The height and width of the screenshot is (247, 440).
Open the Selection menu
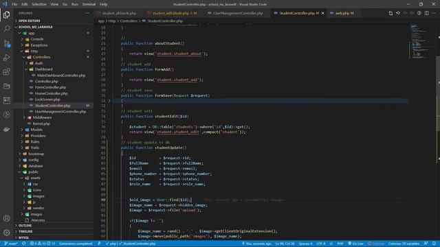(39, 4)
